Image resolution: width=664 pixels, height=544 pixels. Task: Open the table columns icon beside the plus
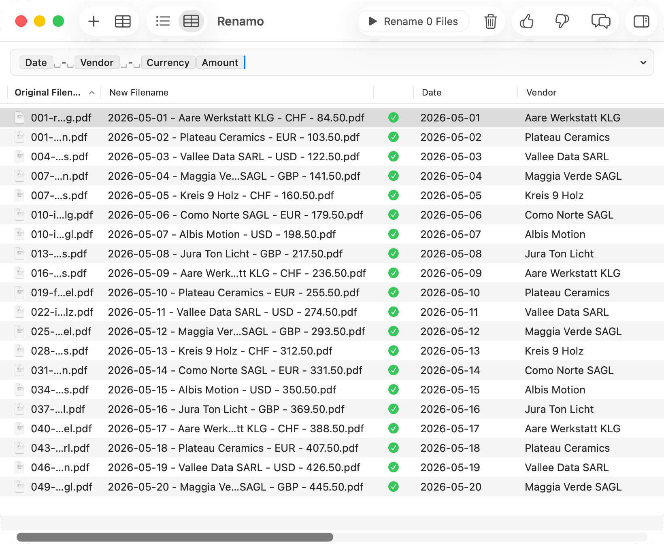(123, 21)
